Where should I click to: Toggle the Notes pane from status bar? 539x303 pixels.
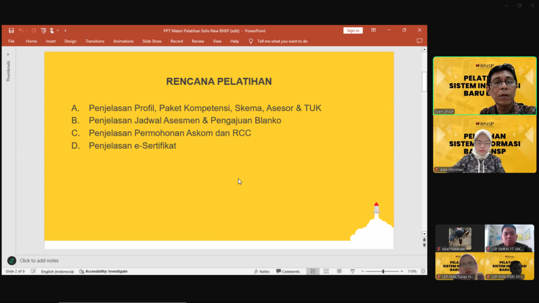click(262, 271)
